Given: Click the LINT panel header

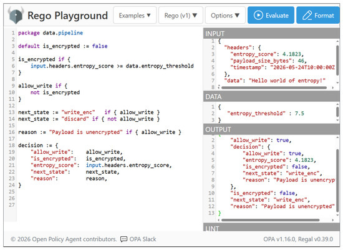Looking at the screenshot, I should (271, 227).
